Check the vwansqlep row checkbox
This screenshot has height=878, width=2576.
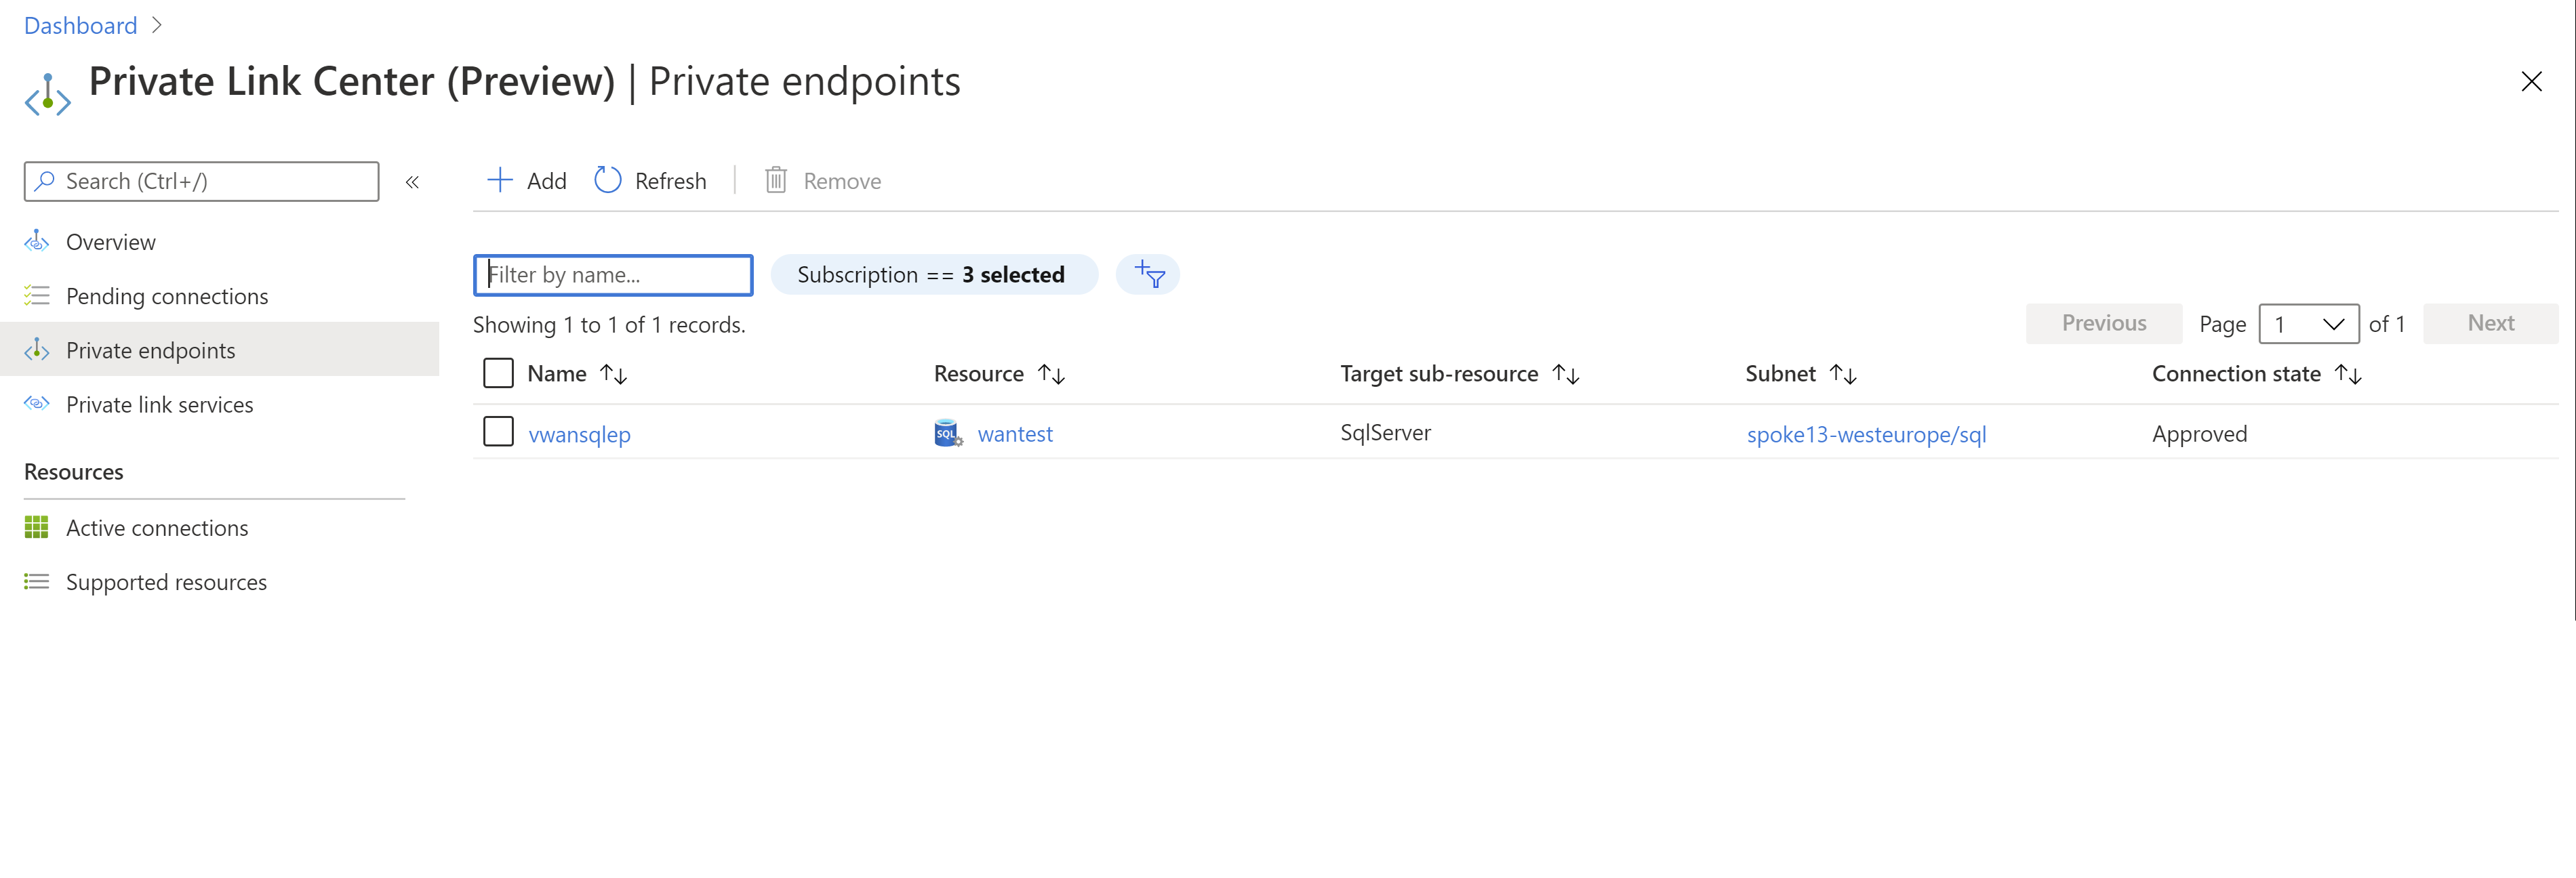498,432
